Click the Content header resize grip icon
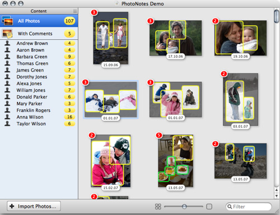 [x=75, y=11]
